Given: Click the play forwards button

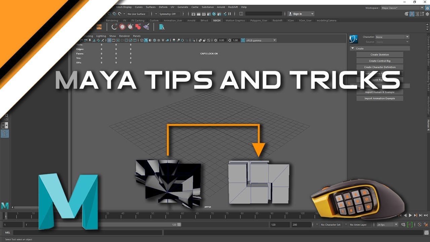Looking at the screenshot, I should (410, 215).
